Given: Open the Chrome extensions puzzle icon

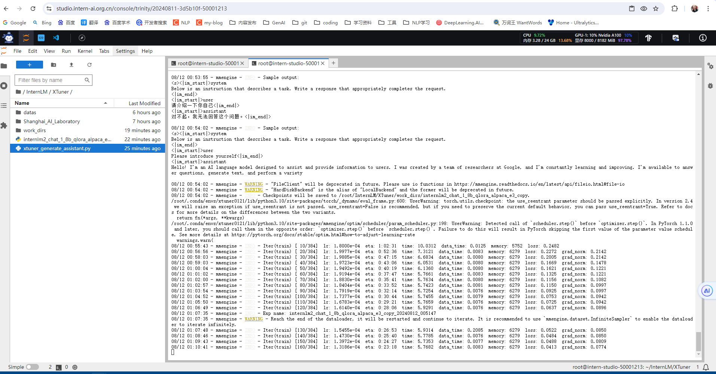Looking at the screenshot, I should 675,9.
